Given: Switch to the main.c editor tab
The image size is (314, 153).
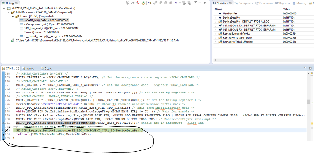Looking at the screenshot, I should pyautogui.click(x=28, y=68).
